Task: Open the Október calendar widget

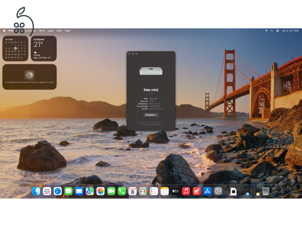Action: pos(16,48)
